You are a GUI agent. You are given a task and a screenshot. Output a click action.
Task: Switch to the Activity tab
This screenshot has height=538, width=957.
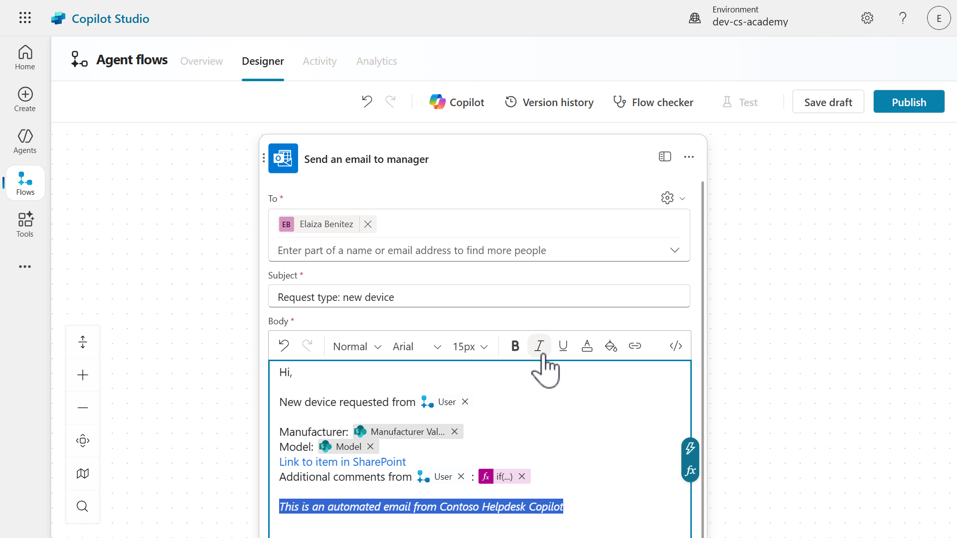point(319,61)
